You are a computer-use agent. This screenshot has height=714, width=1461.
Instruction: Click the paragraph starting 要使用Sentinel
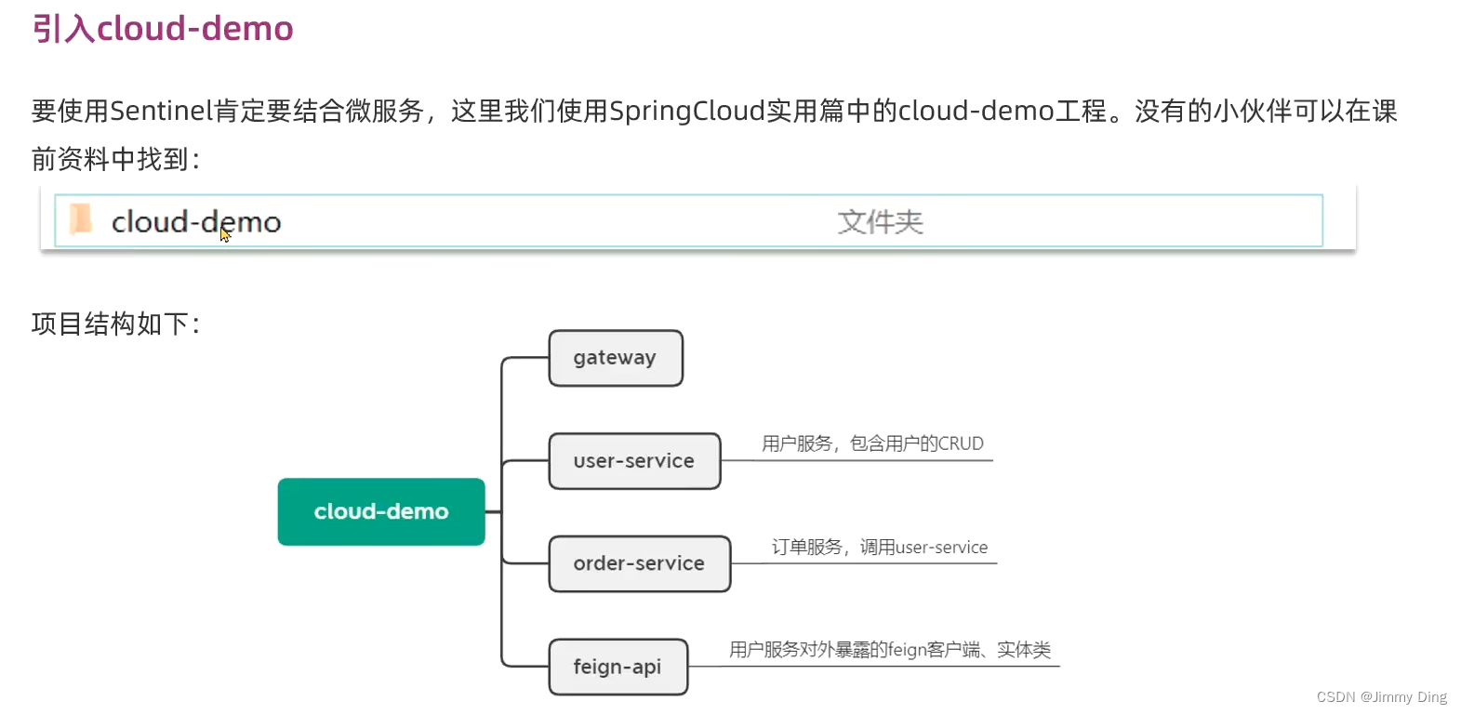click(x=714, y=135)
